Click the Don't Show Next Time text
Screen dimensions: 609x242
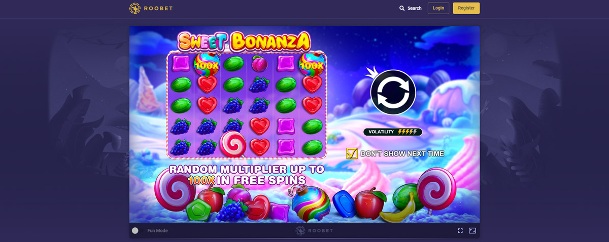click(x=402, y=153)
